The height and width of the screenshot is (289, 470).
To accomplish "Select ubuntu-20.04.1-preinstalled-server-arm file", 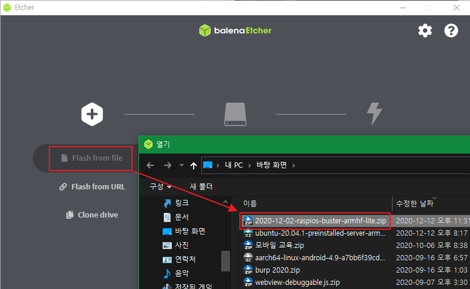I will pyautogui.click(x=320, y=233).
